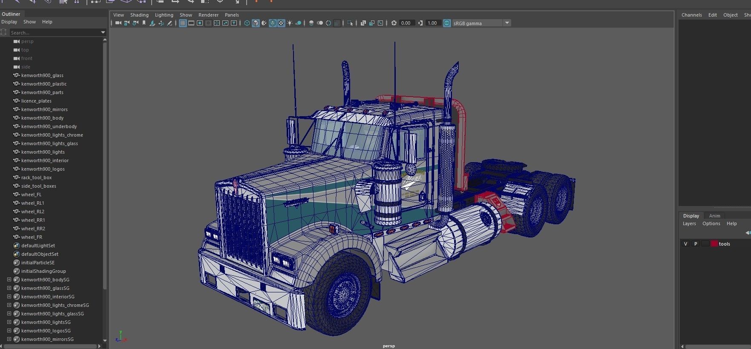Click the Exposure reset icon

(x=394, y=23)
